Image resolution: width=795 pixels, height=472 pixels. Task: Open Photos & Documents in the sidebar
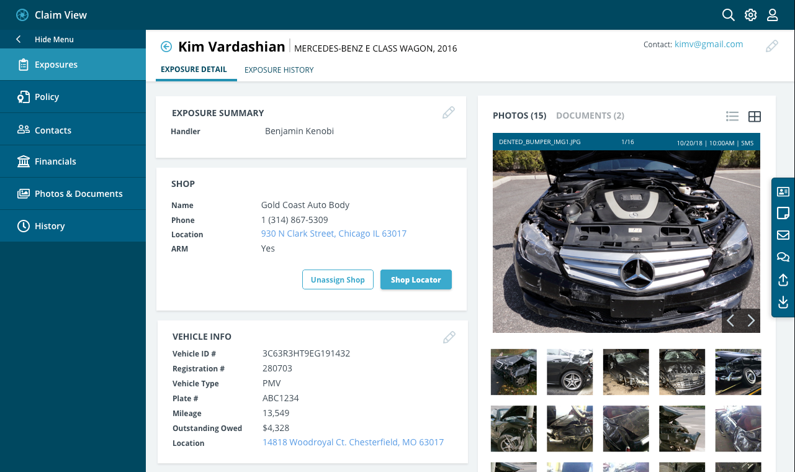73,194
